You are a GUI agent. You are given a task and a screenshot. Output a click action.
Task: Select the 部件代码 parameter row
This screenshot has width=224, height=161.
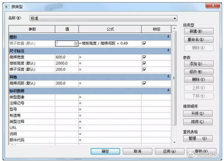(x=90, y=140)
